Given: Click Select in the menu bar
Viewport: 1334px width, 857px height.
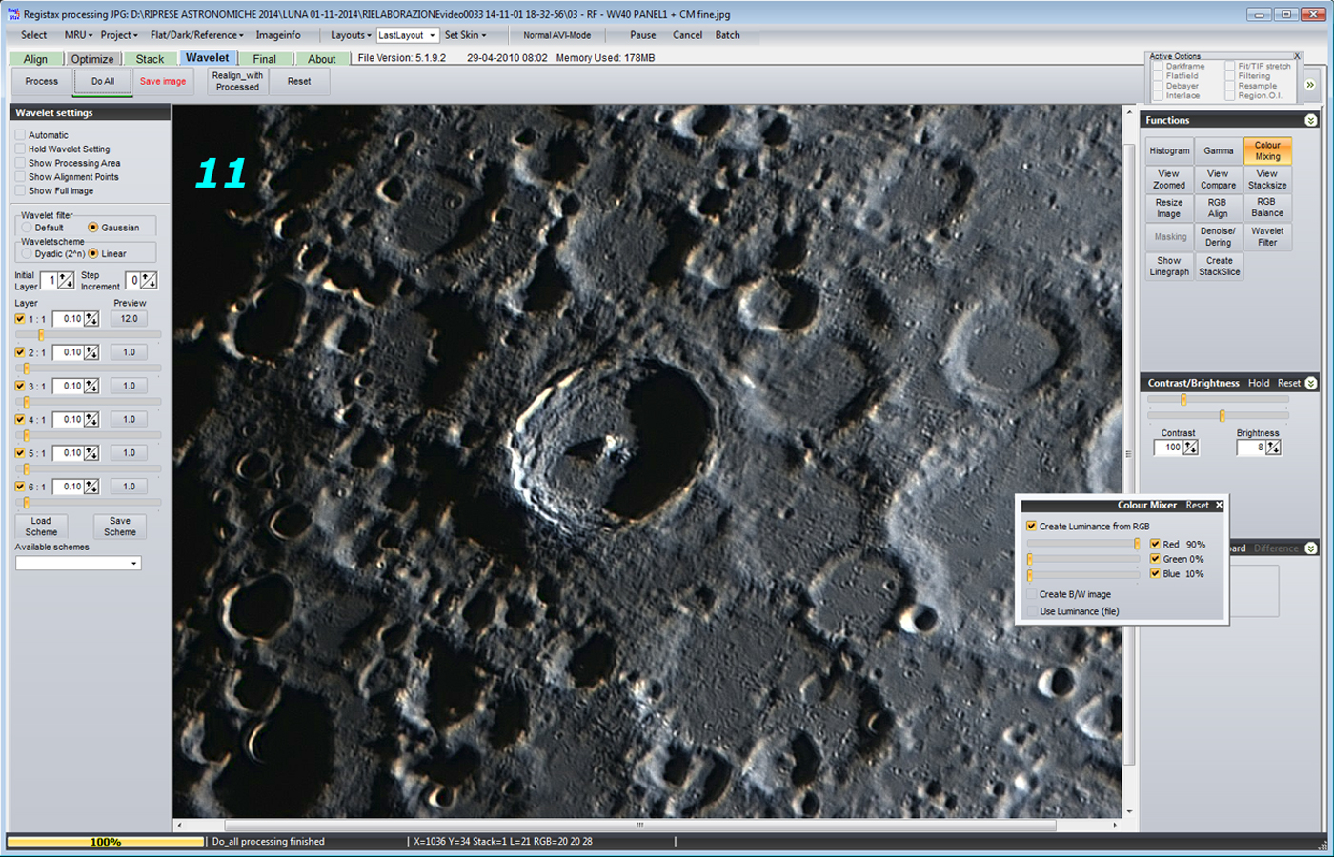Looking at the screenshot, I should pyautogui.click(x=33, y=35).
